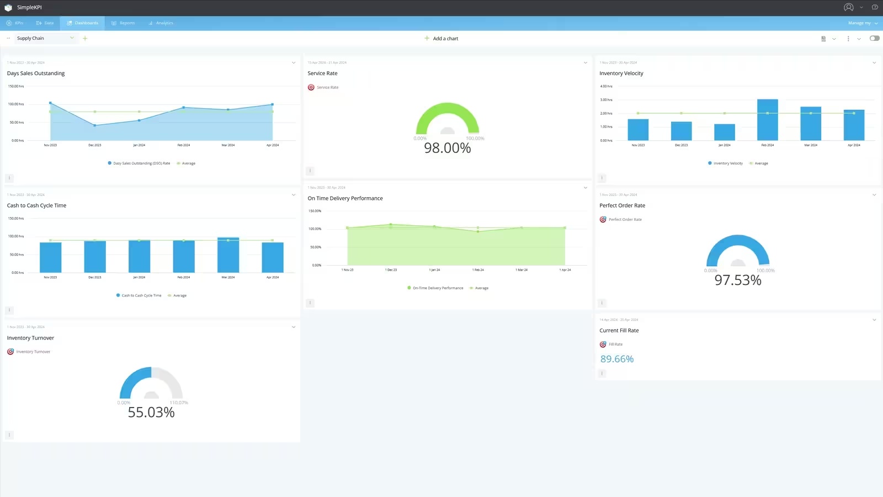Flip the toggle switch on the dashboard toolbar
The width and height of the screenshot is (883, 497).
coord(874,38)
